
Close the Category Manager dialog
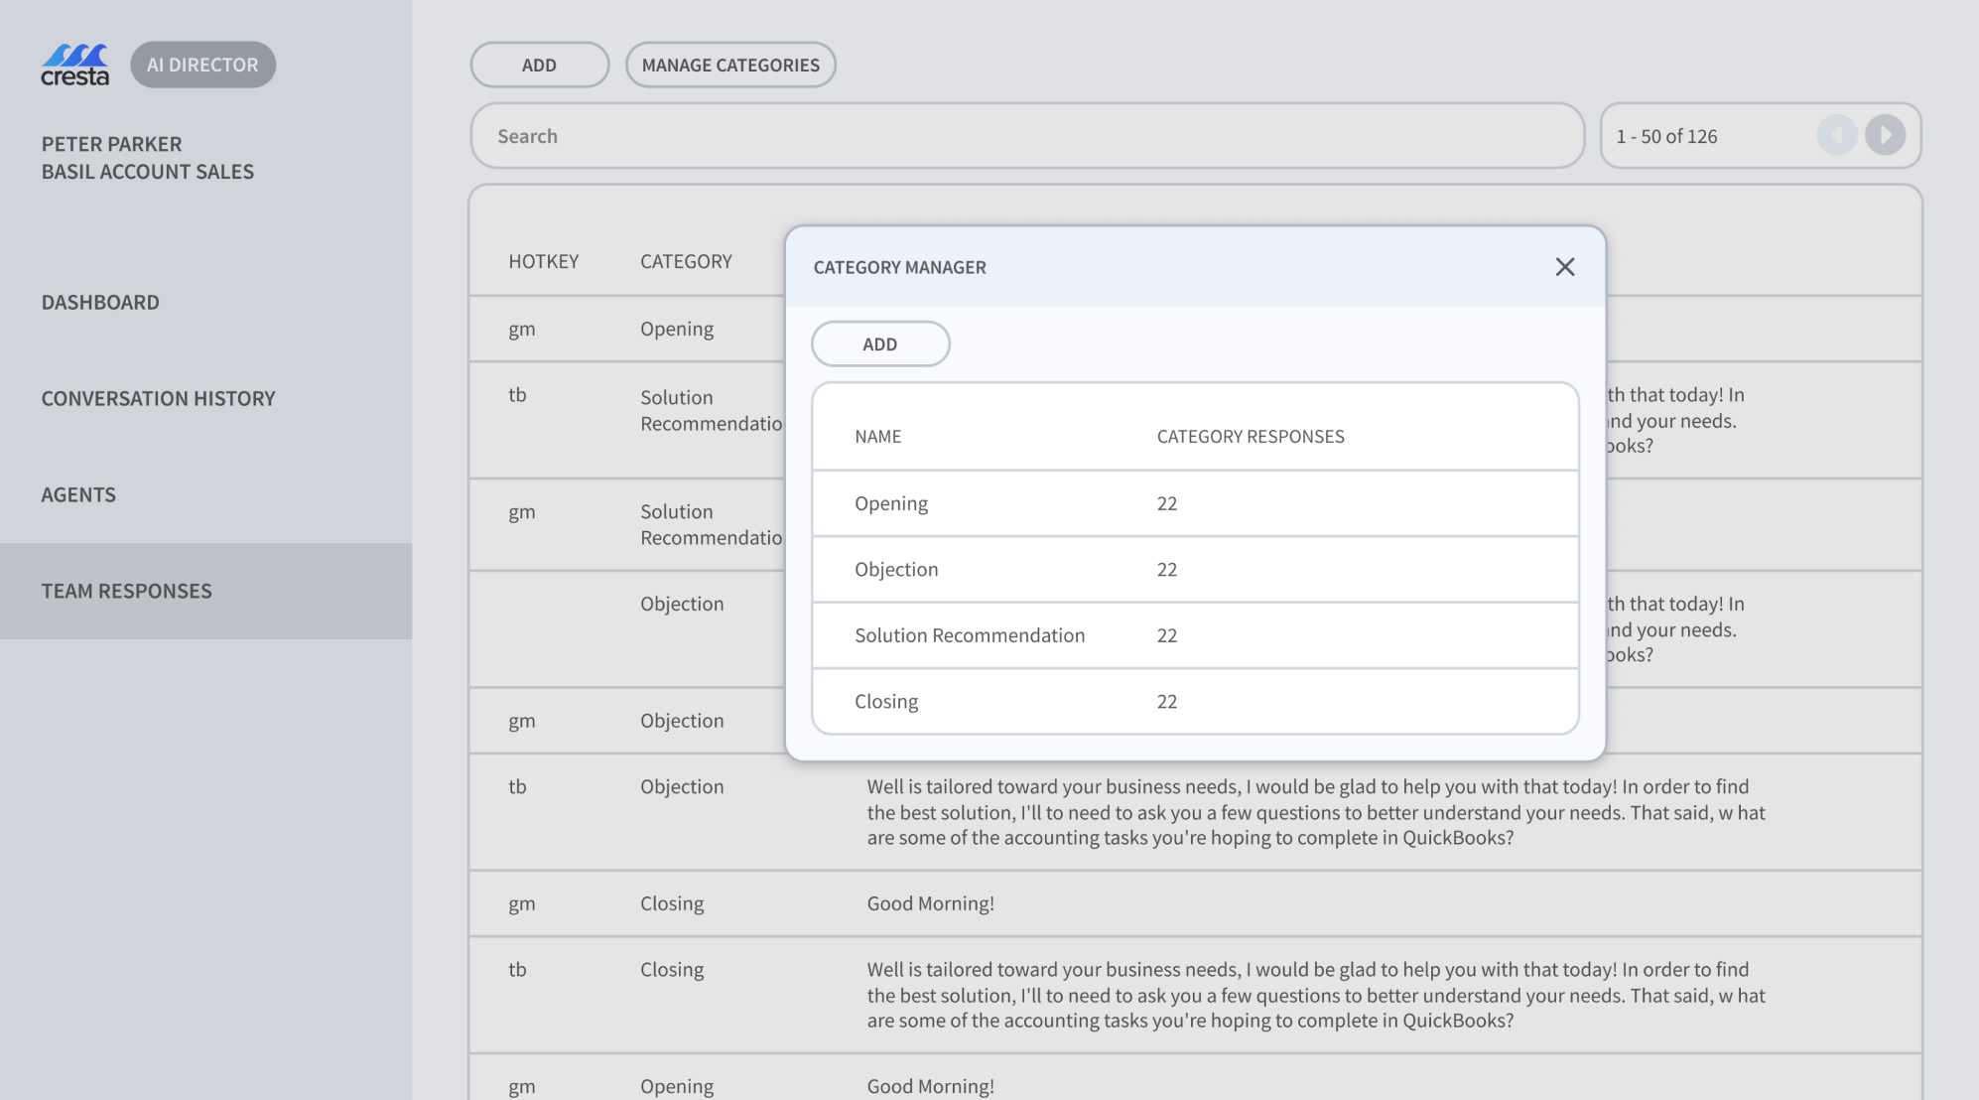pos(1564,267)
